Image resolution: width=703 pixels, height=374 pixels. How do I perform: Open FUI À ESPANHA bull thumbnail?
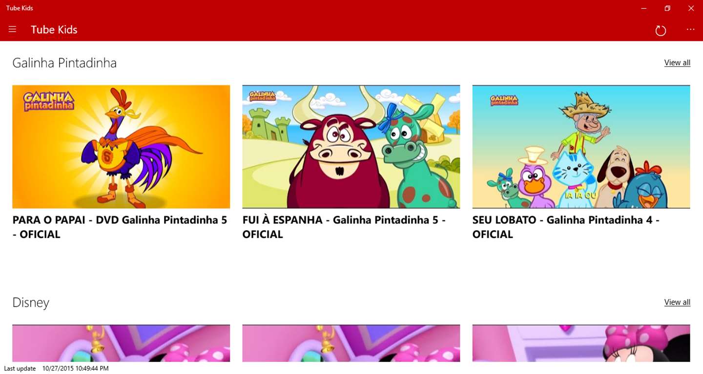click(351, 147)
